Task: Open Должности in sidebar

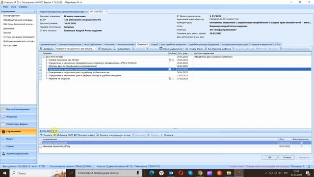Action: [9, 29]
